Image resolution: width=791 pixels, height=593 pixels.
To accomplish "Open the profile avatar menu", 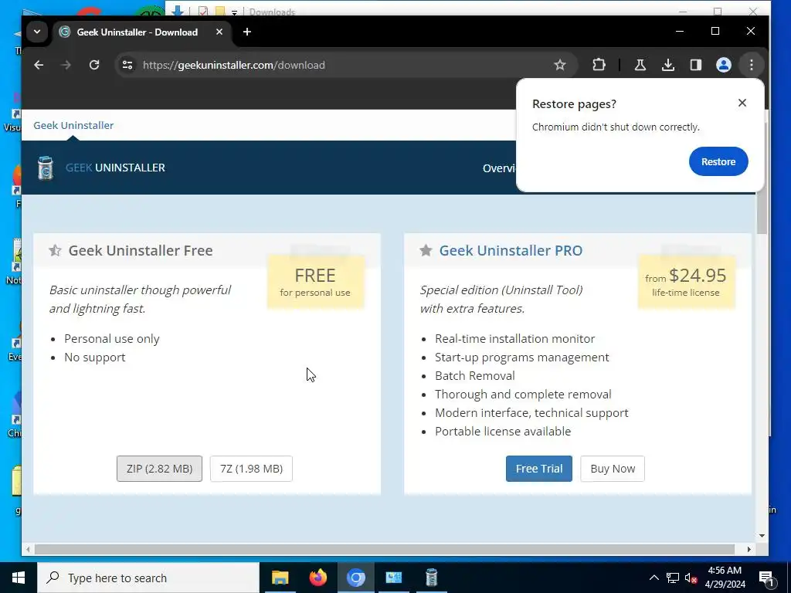I will click(x=723, y=65).
